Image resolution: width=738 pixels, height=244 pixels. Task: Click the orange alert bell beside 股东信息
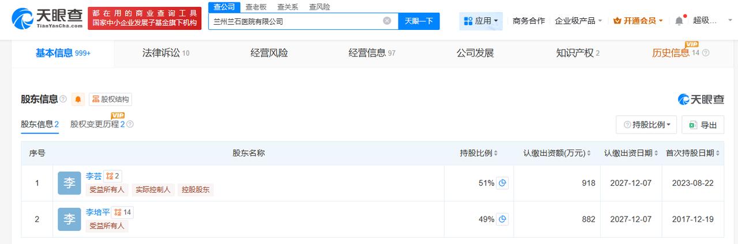[78, 100]
